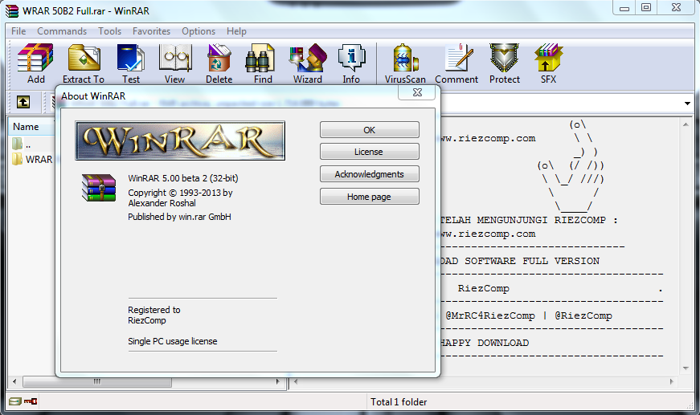Image resolution: width=700 pixels, height=415 pixels.
Task: Click comment pane scroll up arrow
Action: click(686, 124)
